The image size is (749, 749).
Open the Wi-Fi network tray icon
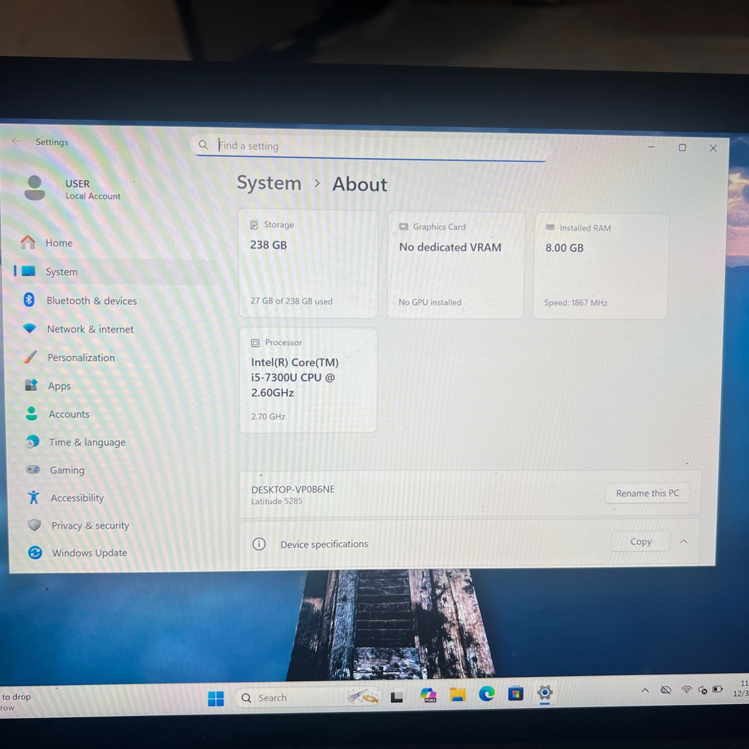coord(686,689)
